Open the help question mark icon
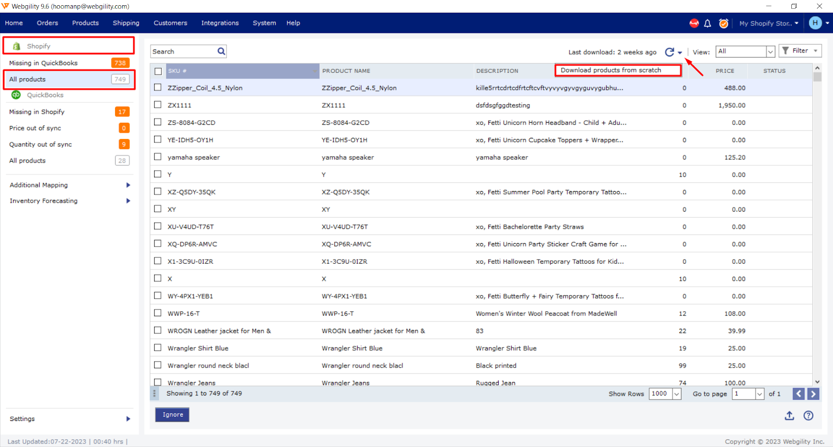Screen dimensions: 833x447 tap(808, 415)
